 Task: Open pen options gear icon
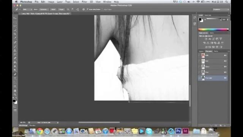84,10
